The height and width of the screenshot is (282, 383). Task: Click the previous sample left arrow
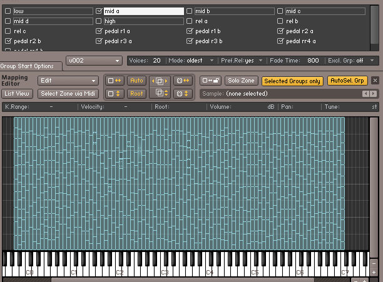point(365,94)
